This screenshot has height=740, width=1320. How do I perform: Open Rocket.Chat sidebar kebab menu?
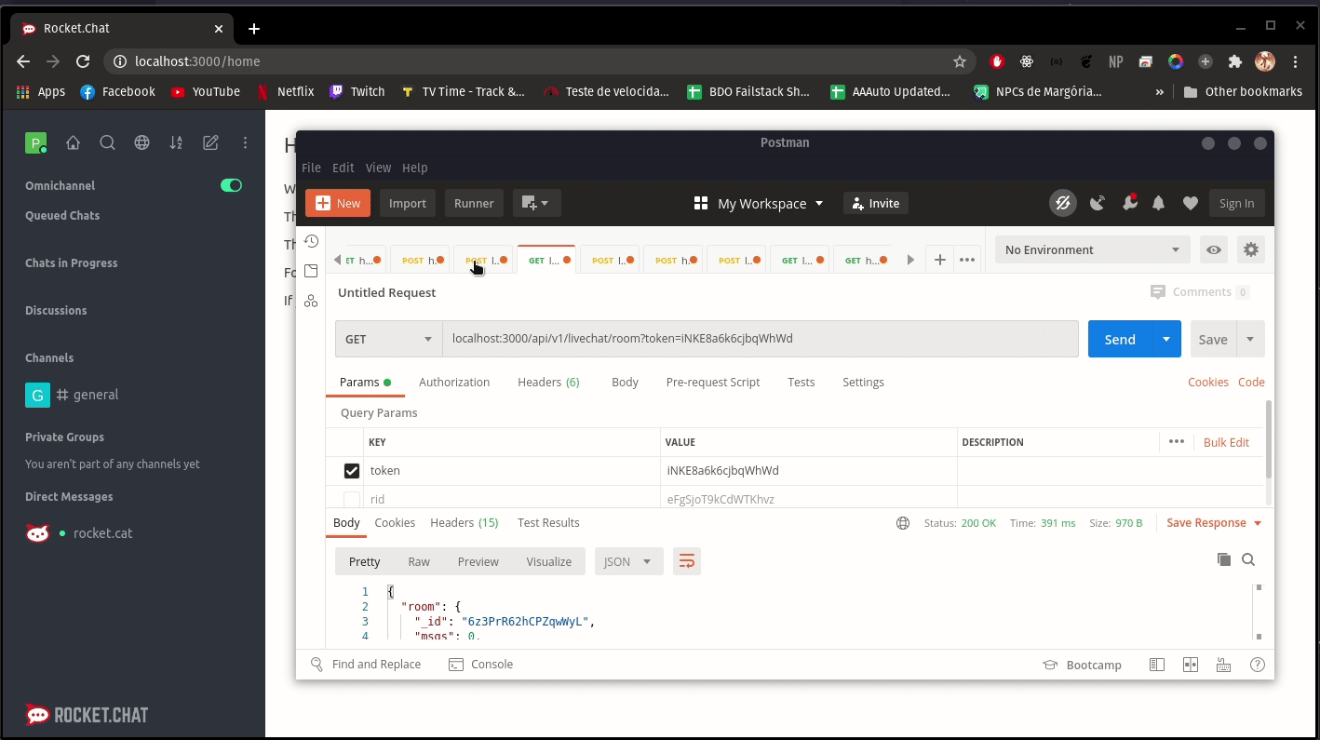tap(245, 142)
